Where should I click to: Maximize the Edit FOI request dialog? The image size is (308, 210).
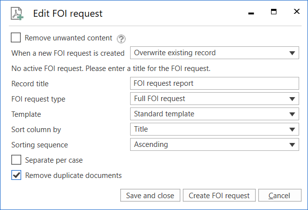coord(274,12)
